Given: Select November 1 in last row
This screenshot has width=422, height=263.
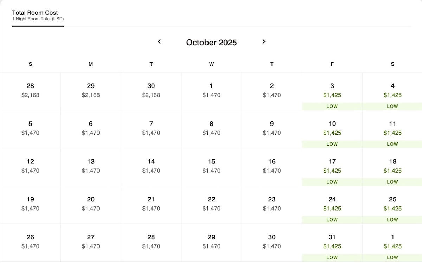Looking at the screenshot, I should [x=392, y=243].
